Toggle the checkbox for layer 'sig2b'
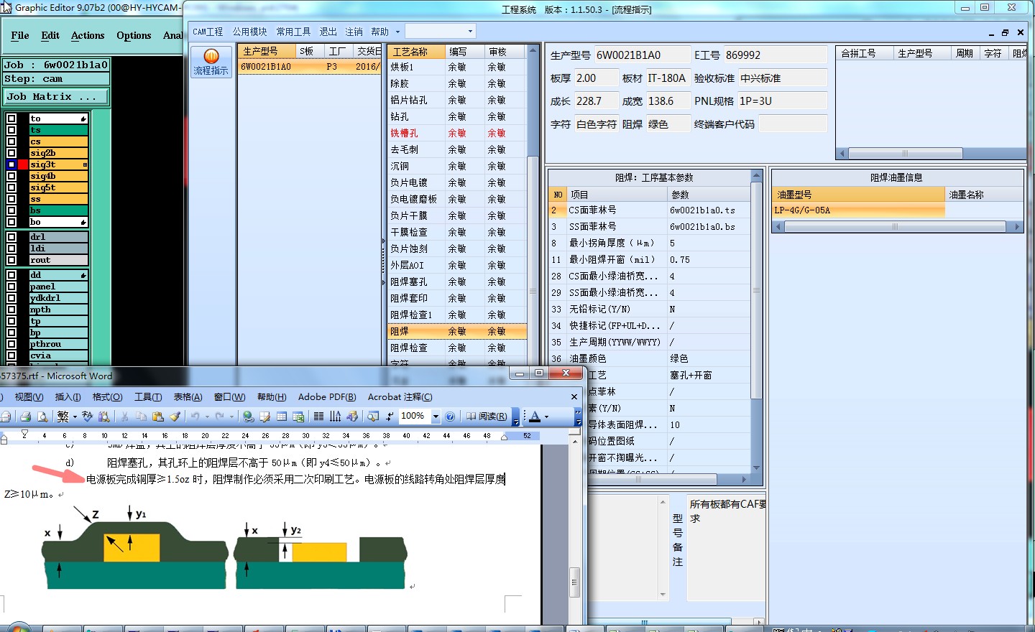 [x=11, y=153]
